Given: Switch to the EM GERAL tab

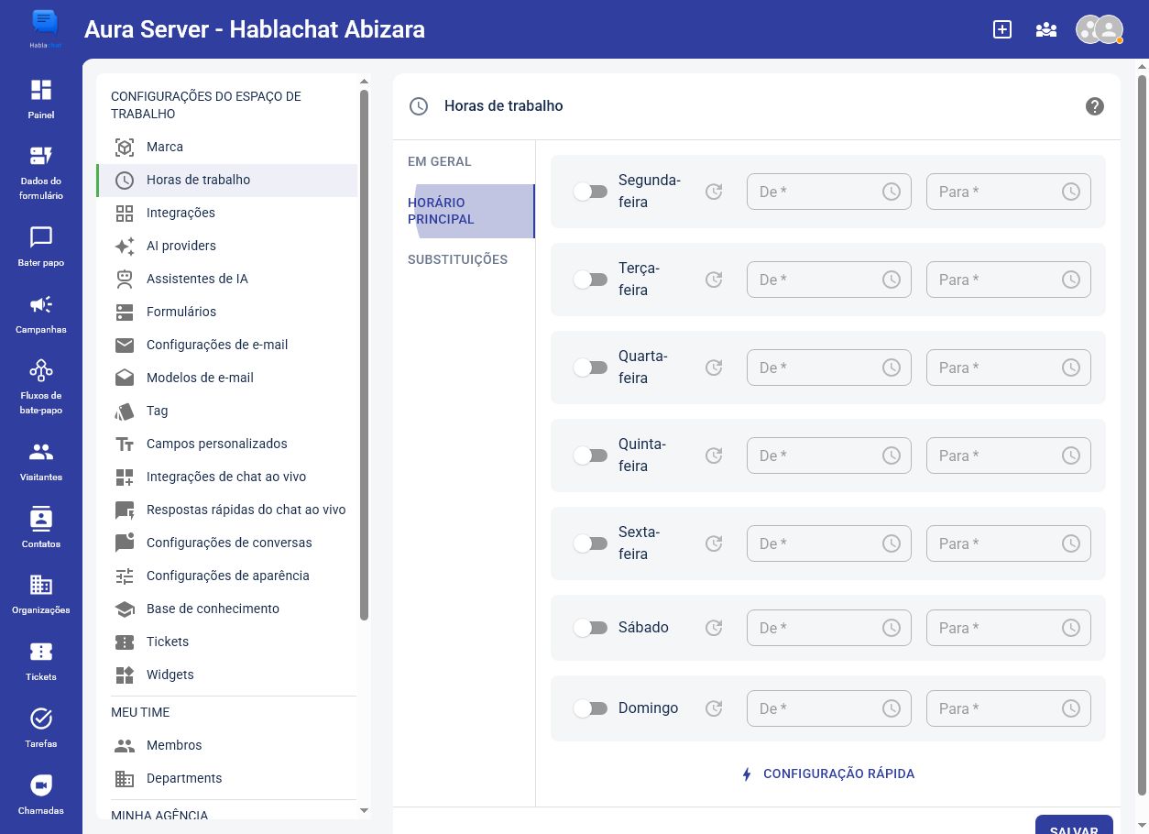Looking at the screenshot, I should coord(464,161).
